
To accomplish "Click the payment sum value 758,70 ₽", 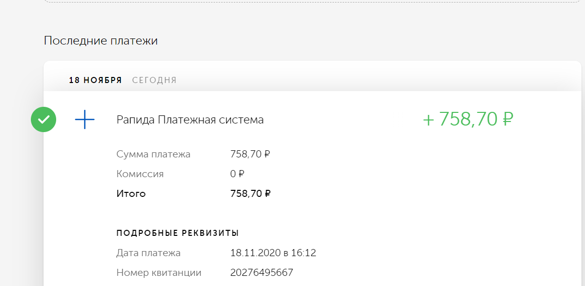I will coord(250,154).
